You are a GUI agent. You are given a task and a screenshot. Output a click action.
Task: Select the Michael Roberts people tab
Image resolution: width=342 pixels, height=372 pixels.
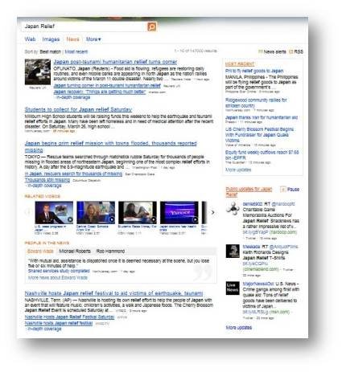[x=75, y=251]
